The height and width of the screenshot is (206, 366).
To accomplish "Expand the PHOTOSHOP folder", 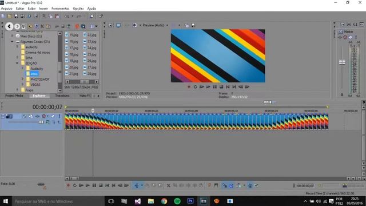I will tap(23, 79).
